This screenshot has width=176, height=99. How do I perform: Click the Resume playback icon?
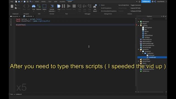point(69,6)
